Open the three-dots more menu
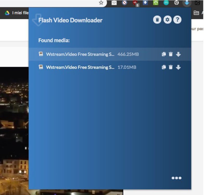204x195 pixels. point(176,178)
